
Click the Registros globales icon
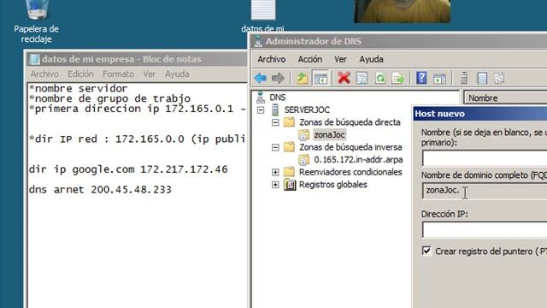(x=290, y=185)
